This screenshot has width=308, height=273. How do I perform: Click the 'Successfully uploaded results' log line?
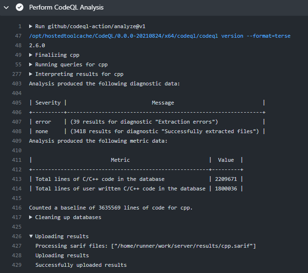[81, 265]
